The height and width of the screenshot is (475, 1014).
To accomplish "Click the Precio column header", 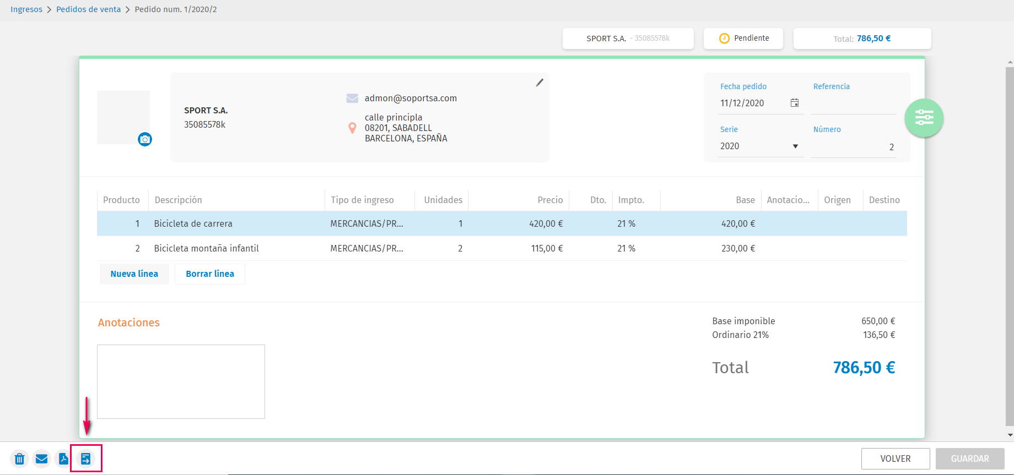I will coord(519,200).
